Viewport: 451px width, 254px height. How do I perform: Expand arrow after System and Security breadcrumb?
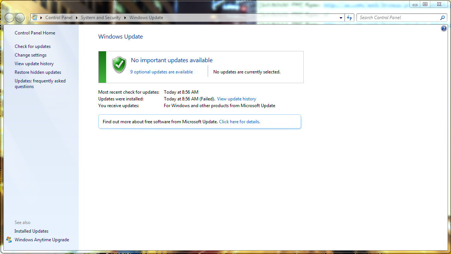(125, 18)
